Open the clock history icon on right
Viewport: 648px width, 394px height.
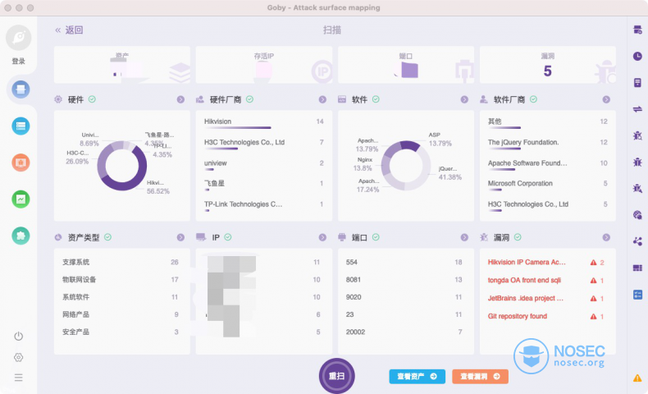(637, 56)
